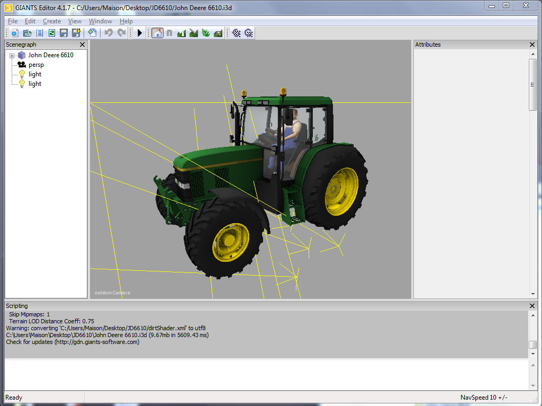Viewport: 542px width, 406px height.
Task: Click the import document icon with green plus
Action: coord(92,33)
